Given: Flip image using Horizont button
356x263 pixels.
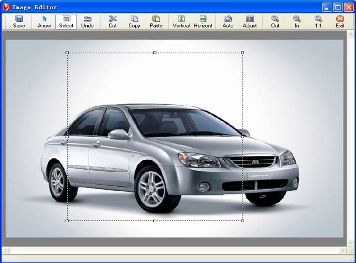Looking at the screenshot, I should click(x=203, y=22).
